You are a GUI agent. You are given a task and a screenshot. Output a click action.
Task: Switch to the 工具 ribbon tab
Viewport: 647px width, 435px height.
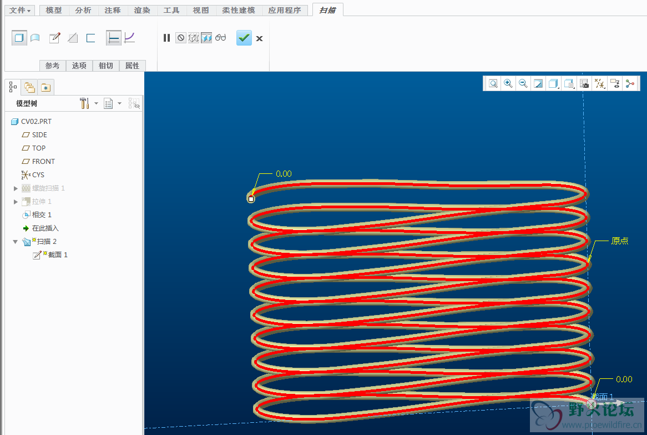[171, 11]
